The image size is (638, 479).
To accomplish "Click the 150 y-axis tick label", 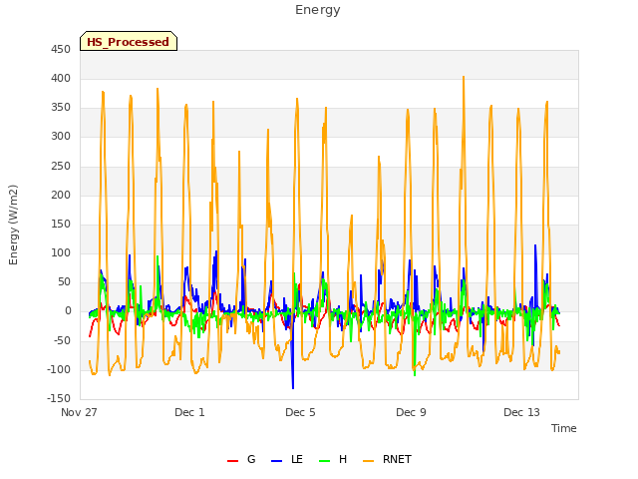I will (x=61, y=224).
